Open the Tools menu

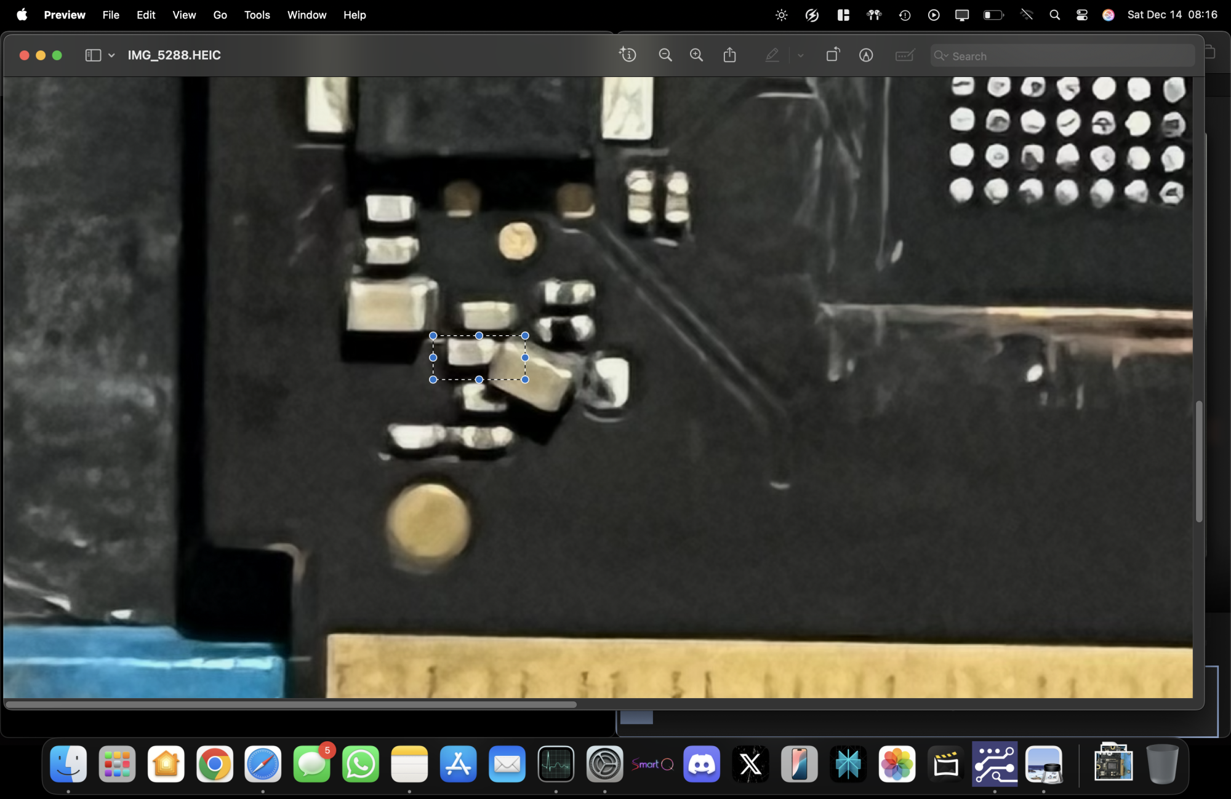[x=257, y=15]
